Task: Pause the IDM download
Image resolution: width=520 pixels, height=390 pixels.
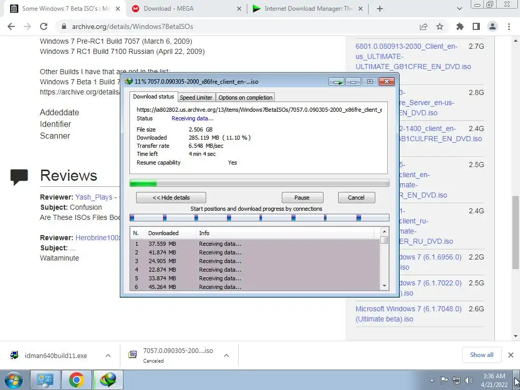Action: tap(302, 198)
